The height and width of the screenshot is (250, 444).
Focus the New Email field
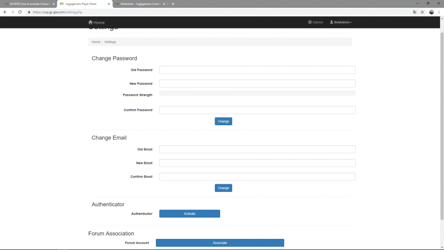257,163
